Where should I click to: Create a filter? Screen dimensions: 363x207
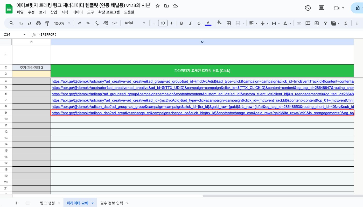pyautogui.click(x=325, y=23)
